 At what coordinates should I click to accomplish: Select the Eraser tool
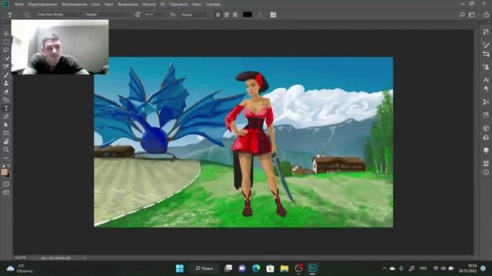pyautogui.click(x=6, y=92)
